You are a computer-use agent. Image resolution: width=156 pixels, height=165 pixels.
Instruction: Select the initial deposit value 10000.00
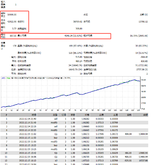tap(12, 15)
